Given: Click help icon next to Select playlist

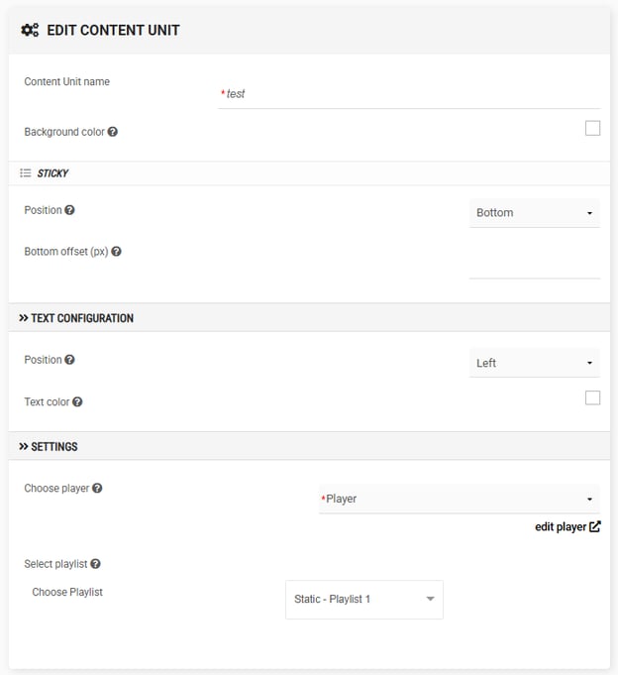Looking at the screenshot, I should [95, 564].
